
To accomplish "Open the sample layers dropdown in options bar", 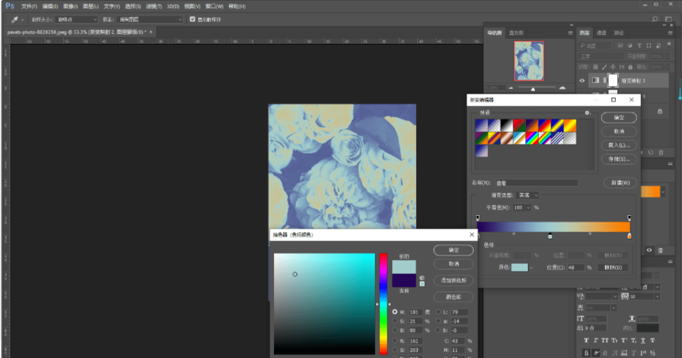I will (150, 20).
